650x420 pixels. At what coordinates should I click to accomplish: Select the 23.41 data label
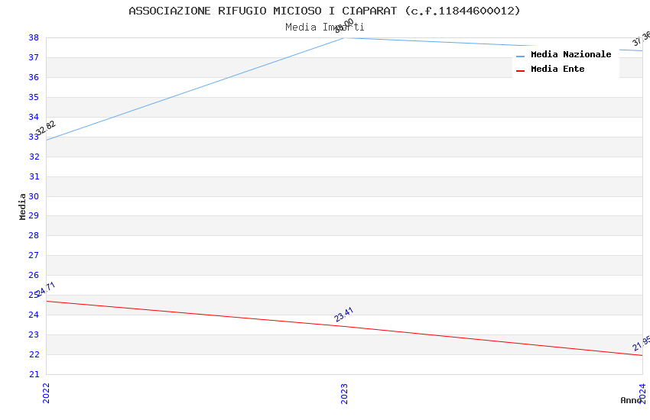point(343,315)
